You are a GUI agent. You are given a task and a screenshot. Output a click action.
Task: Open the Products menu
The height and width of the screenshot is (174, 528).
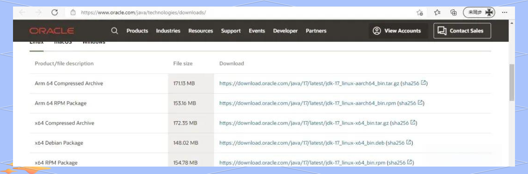(138, 31)
